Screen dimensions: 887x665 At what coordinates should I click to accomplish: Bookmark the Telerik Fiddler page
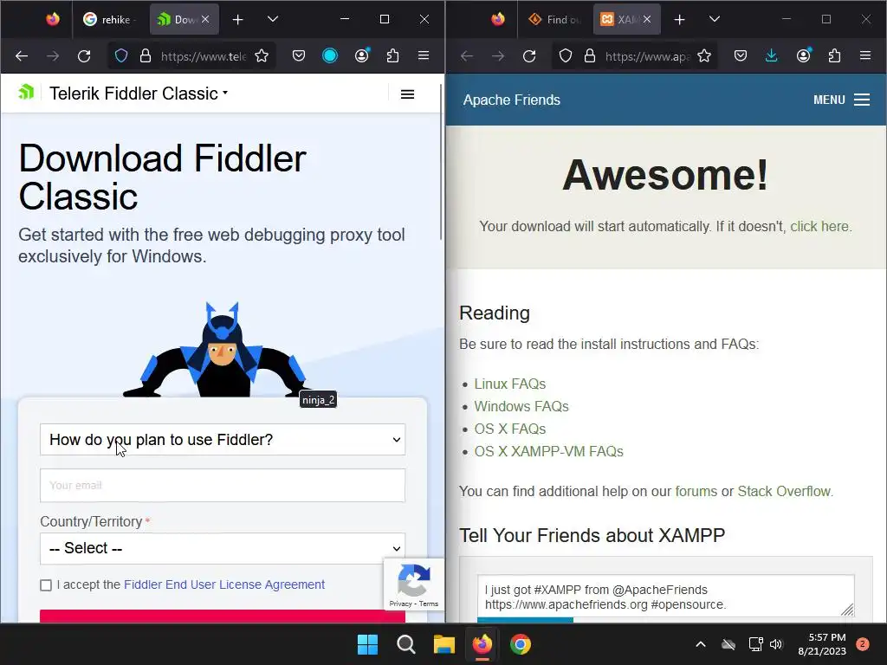262,56
